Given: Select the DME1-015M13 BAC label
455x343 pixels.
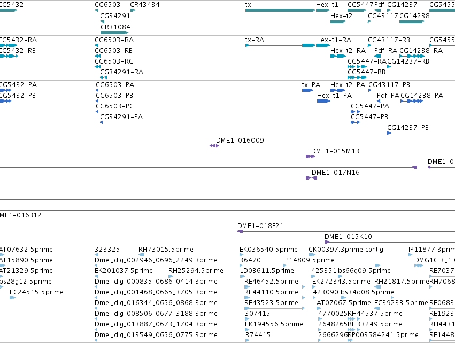Looking at the screenshot, I should coord(335,151).
